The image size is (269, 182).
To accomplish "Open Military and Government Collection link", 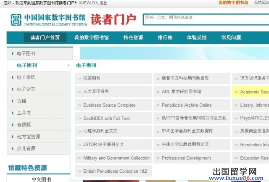I will click(x=113, y=158).
